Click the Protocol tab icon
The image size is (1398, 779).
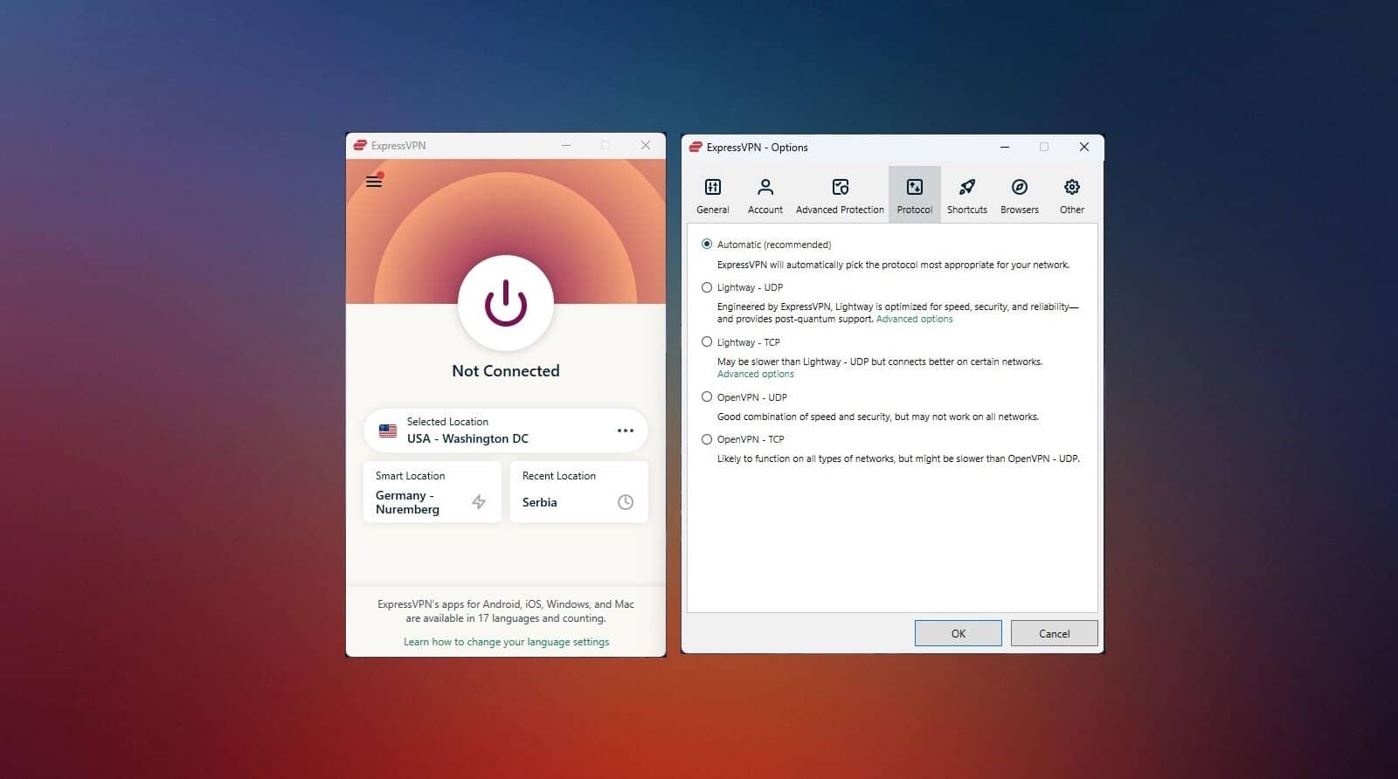[x=915, y=187]
